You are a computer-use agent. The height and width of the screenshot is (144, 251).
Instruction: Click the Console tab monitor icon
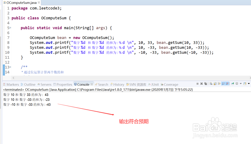pos(75,84)
